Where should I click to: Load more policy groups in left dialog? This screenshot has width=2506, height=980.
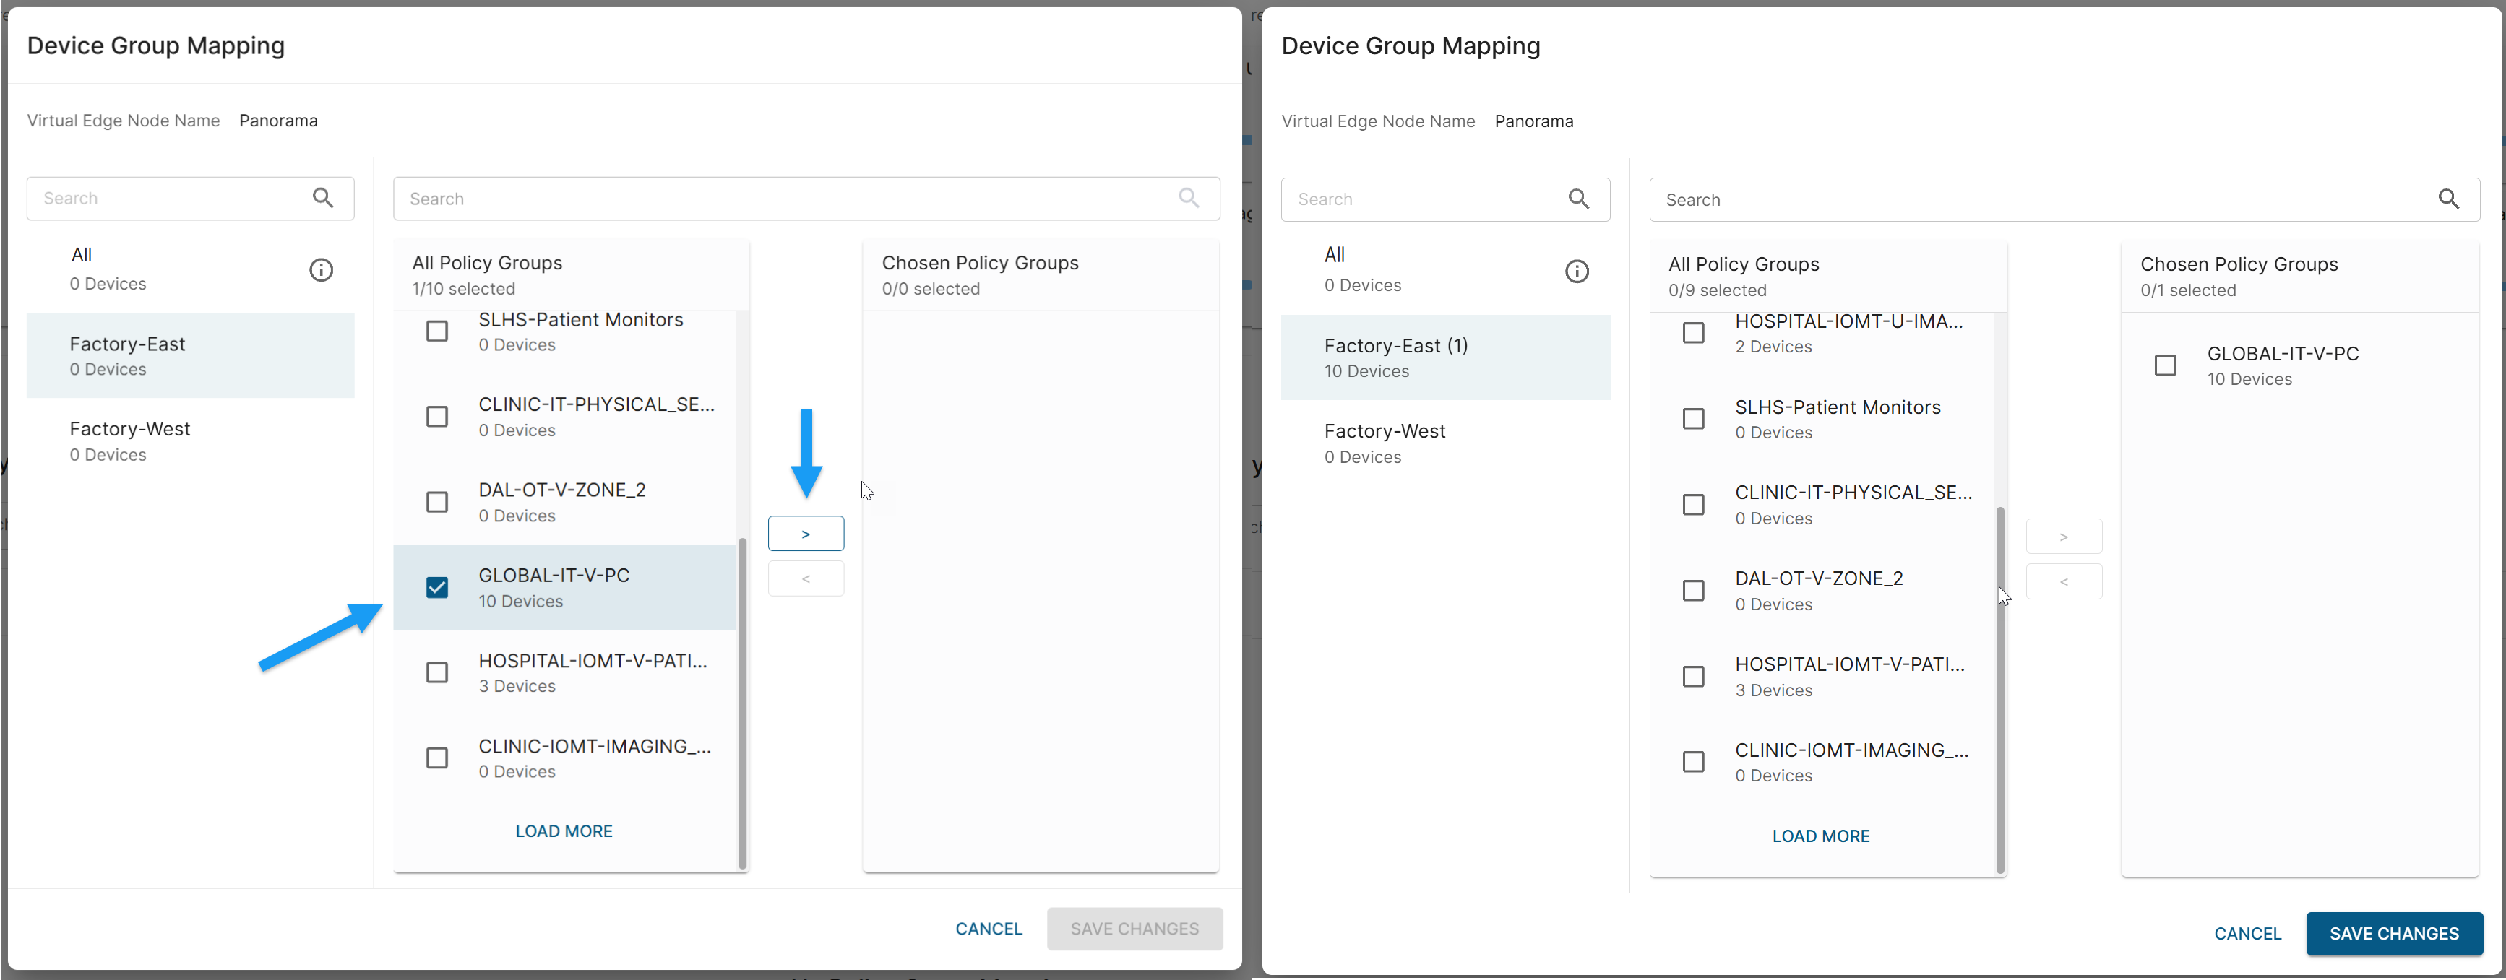pos(563,831)
